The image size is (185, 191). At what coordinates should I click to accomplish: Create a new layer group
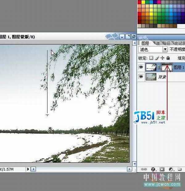179,169
